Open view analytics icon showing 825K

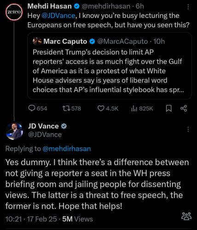tap(134, 109)
